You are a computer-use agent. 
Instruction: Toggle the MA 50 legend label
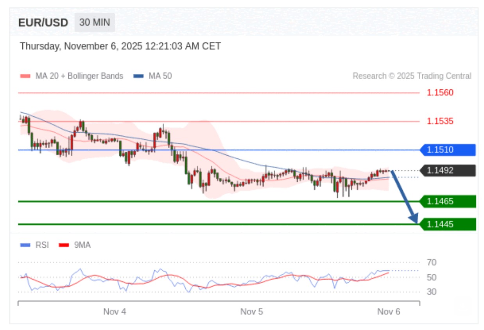[160, 76]
